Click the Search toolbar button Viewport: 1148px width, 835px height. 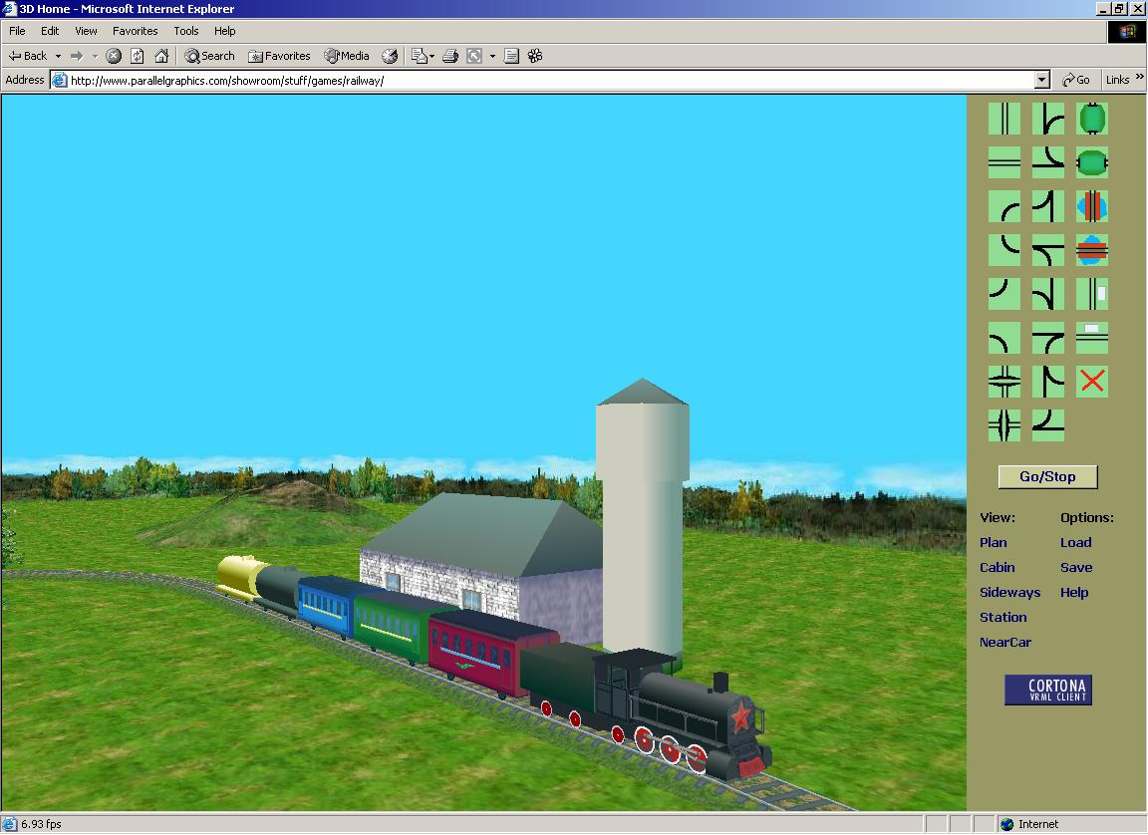[209, 56]
